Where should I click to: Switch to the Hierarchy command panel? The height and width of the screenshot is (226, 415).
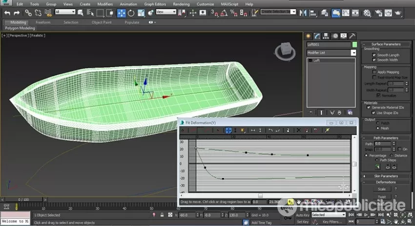pos(326,36)
